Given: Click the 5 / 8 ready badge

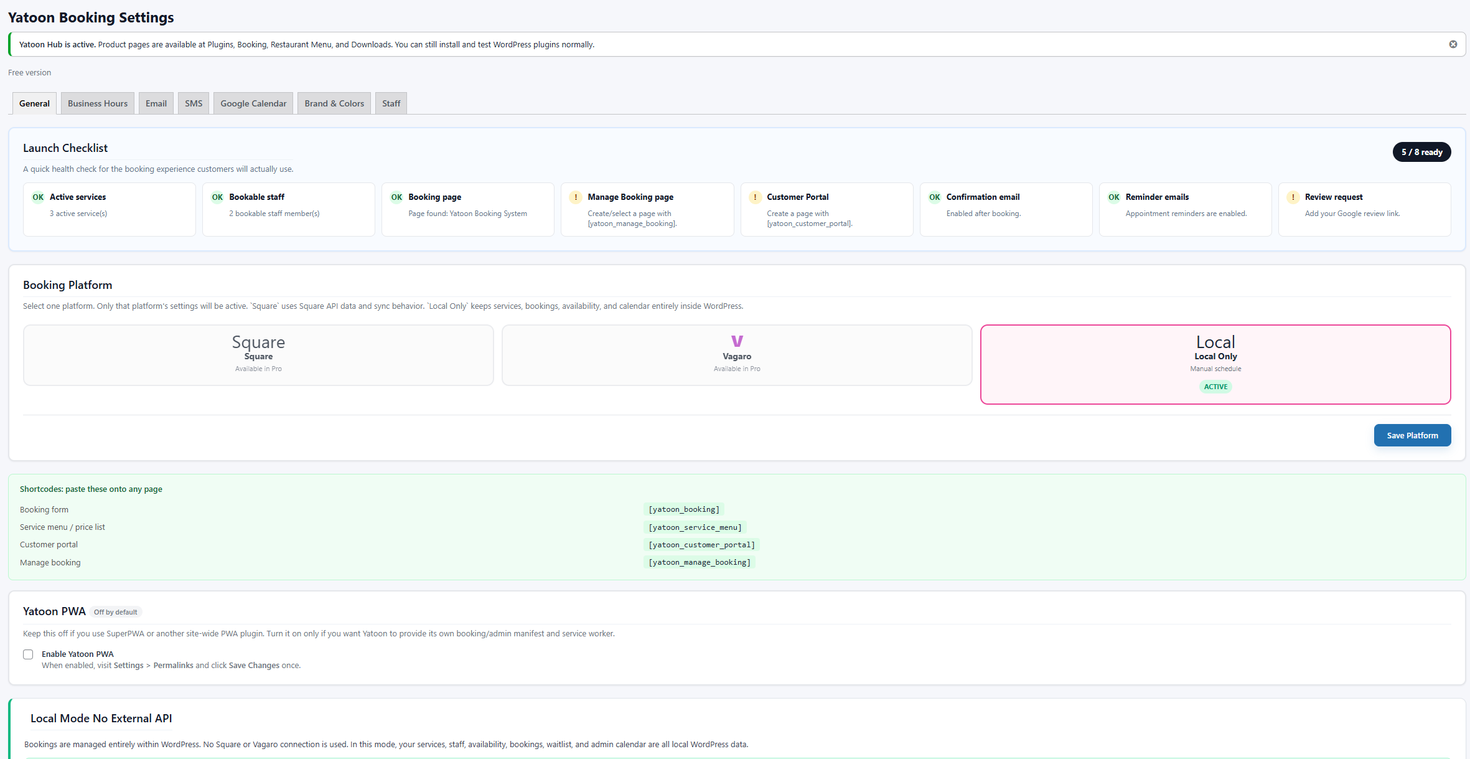Looking at the screenshot, I should [x=1421, y=152].
